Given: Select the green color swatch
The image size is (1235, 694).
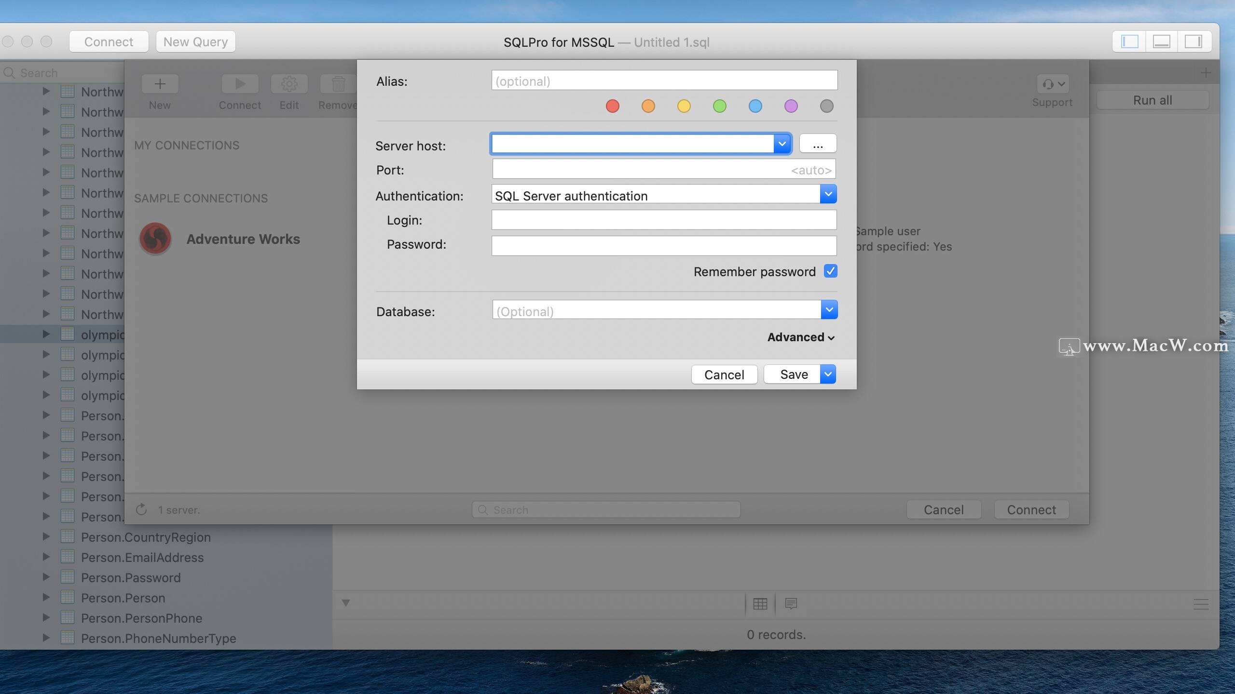Looking at the screenshot, I should [x=720, y=106].
